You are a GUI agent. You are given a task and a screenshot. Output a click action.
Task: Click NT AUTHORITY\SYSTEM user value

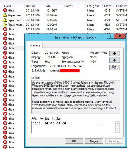point(65,66)
